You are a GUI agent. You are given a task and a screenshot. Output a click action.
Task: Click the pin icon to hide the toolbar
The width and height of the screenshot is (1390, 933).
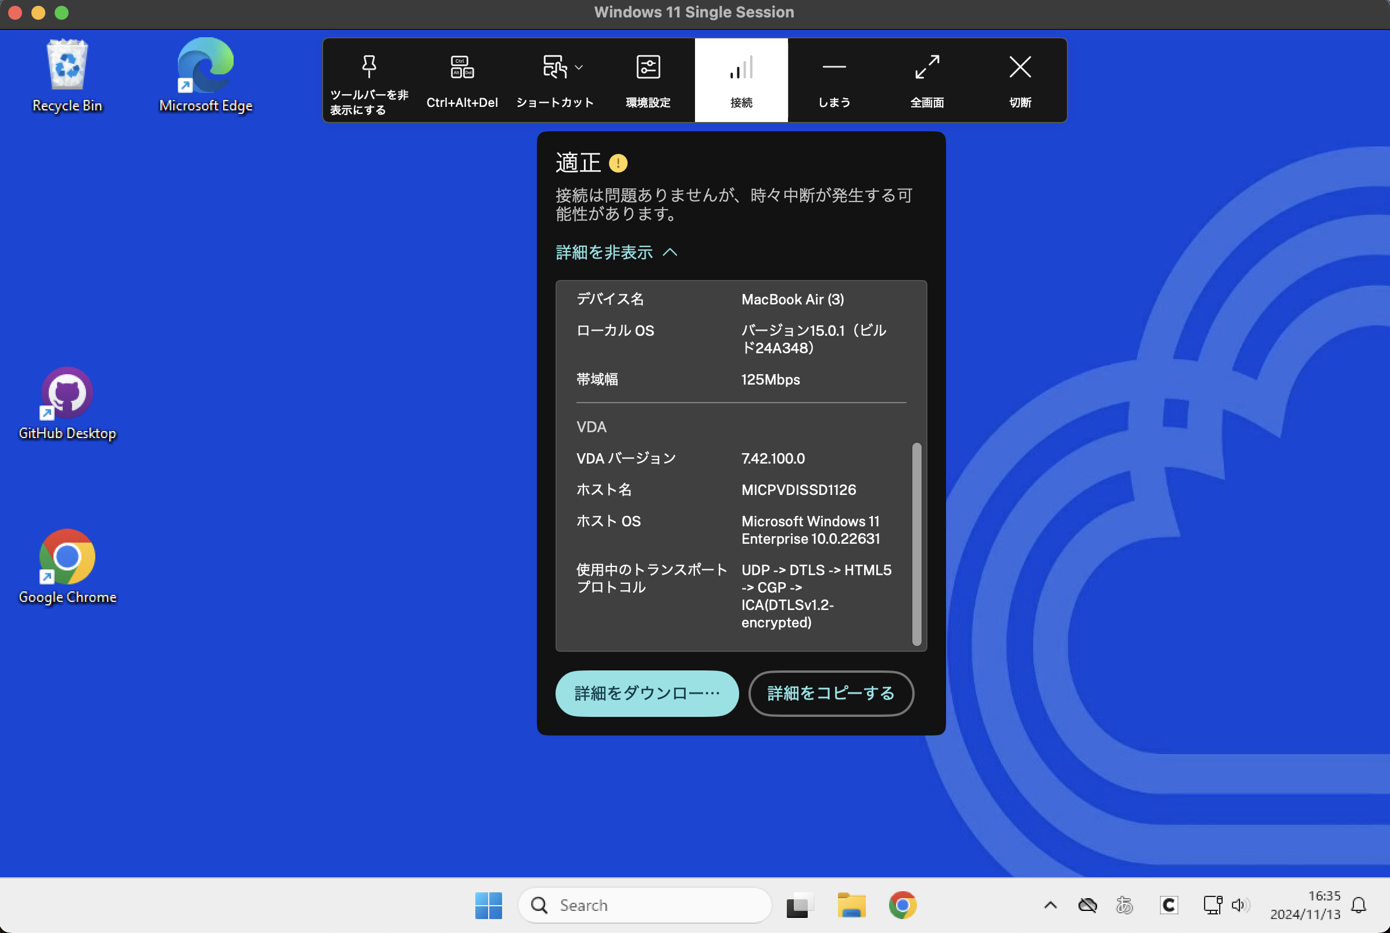click(x=369, y=67)
